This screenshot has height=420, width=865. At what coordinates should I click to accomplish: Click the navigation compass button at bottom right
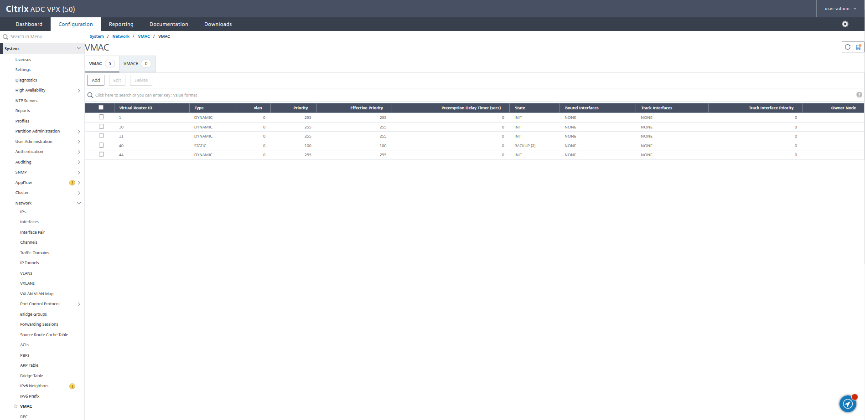point(847,404)
